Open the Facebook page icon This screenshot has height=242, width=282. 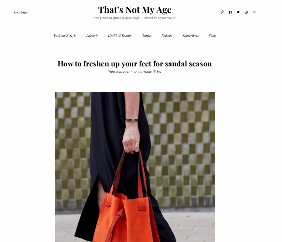230,12
